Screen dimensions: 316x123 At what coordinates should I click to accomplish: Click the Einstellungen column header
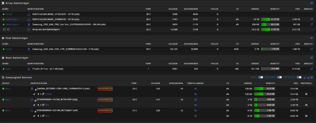(195, 83)
